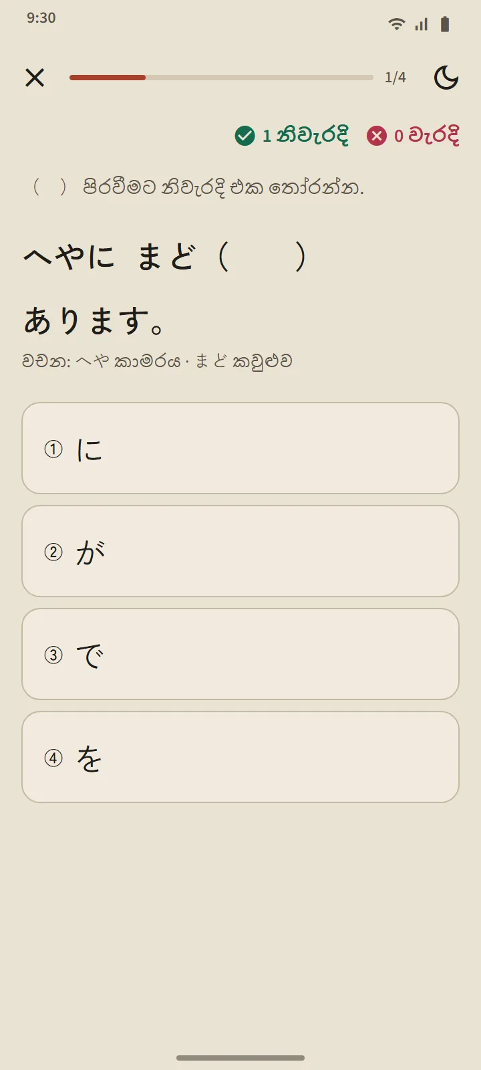This screenshot has width=481, height=1070.
Task: Select answer option ② が
Action: click(240, 551)
